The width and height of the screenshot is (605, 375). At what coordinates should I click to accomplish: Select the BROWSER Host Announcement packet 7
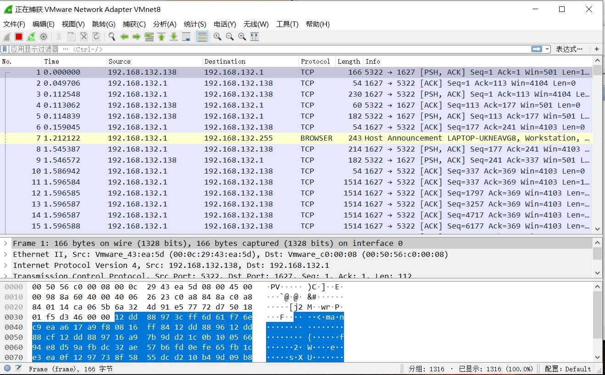point(296,138)
